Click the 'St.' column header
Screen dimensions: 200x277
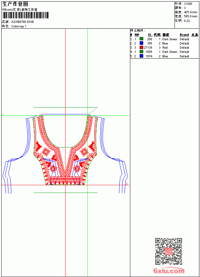[x=150, y=35]
